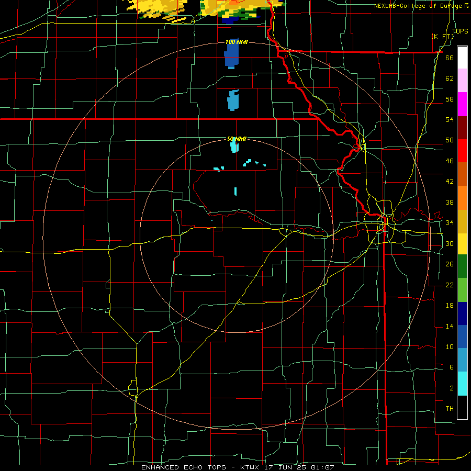The height and width of the screenshot is (471, 471).
Task: Click the gold legend swatch
Action: point(462,222)
